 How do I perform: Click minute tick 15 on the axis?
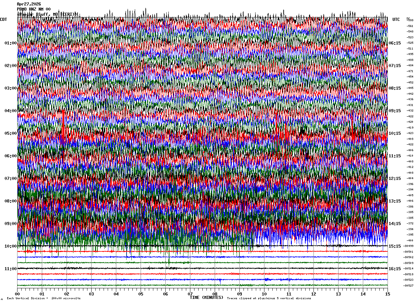[388, 294]
